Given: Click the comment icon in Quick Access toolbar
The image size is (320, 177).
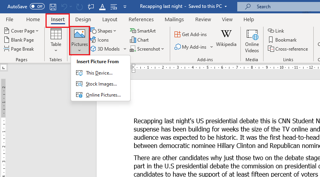Looking at the screenshot, I should pyautogui.click(x=91, y=7).
